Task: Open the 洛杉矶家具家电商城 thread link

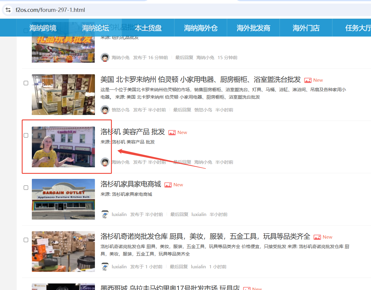Action: pyautogui.click(x=131, y=184)
